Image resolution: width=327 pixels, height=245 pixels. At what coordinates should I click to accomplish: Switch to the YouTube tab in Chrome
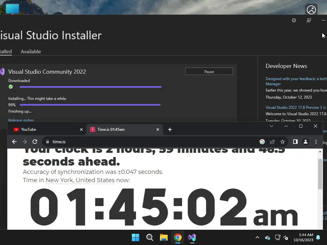pyautogui.click(x=47, y=130)
